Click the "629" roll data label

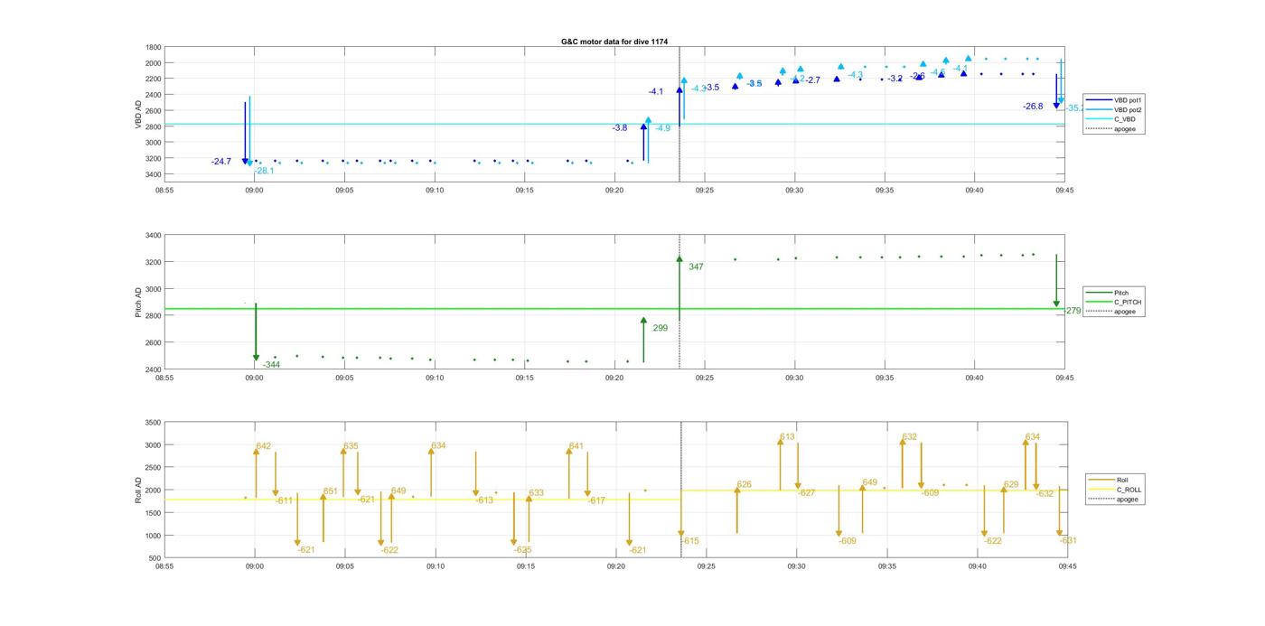point(1011,485)
